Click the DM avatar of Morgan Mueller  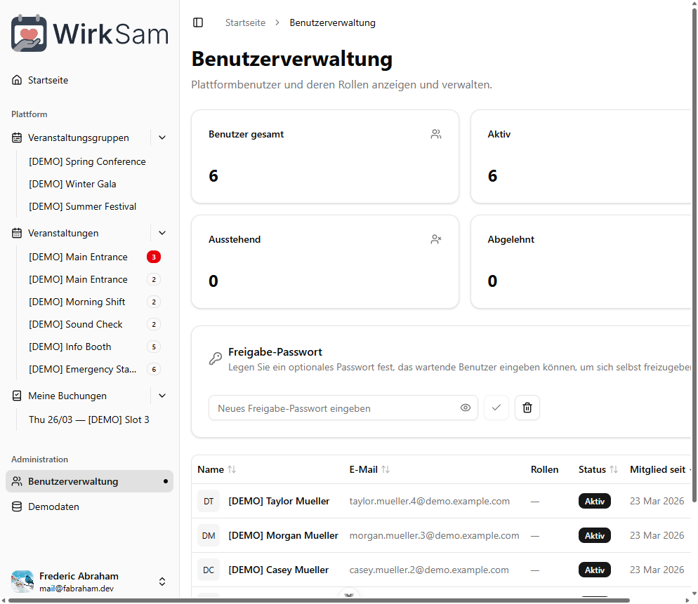(x=209, y=535)
